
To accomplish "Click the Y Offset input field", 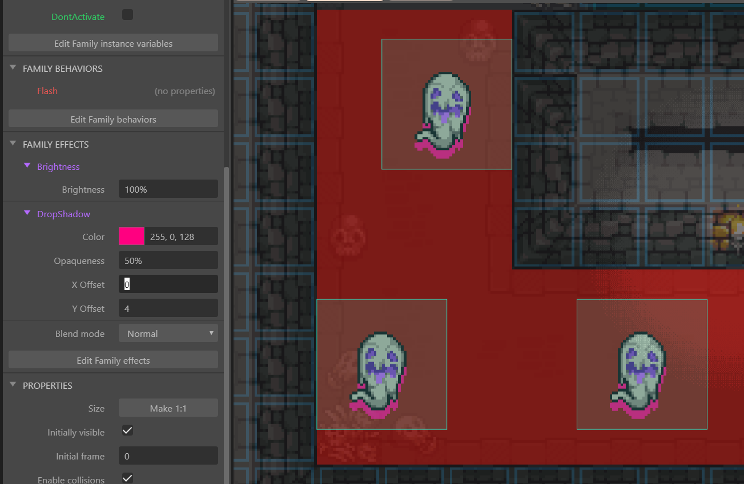I will click(x=168, y=308).
